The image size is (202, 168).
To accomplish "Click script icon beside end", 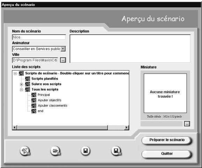I will tap(34, 111).
